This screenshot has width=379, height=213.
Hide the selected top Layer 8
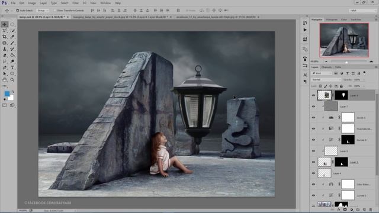click(313, 95)
